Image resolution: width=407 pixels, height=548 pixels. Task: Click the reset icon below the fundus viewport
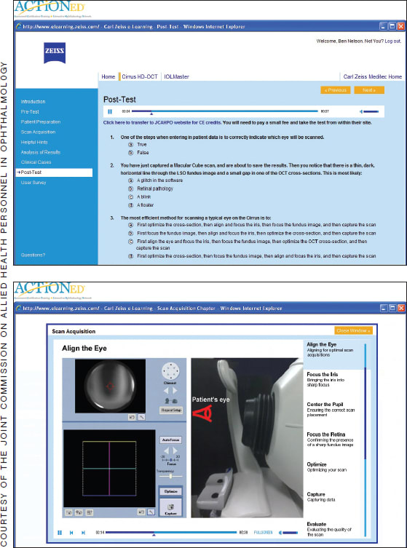pos(141,512)
